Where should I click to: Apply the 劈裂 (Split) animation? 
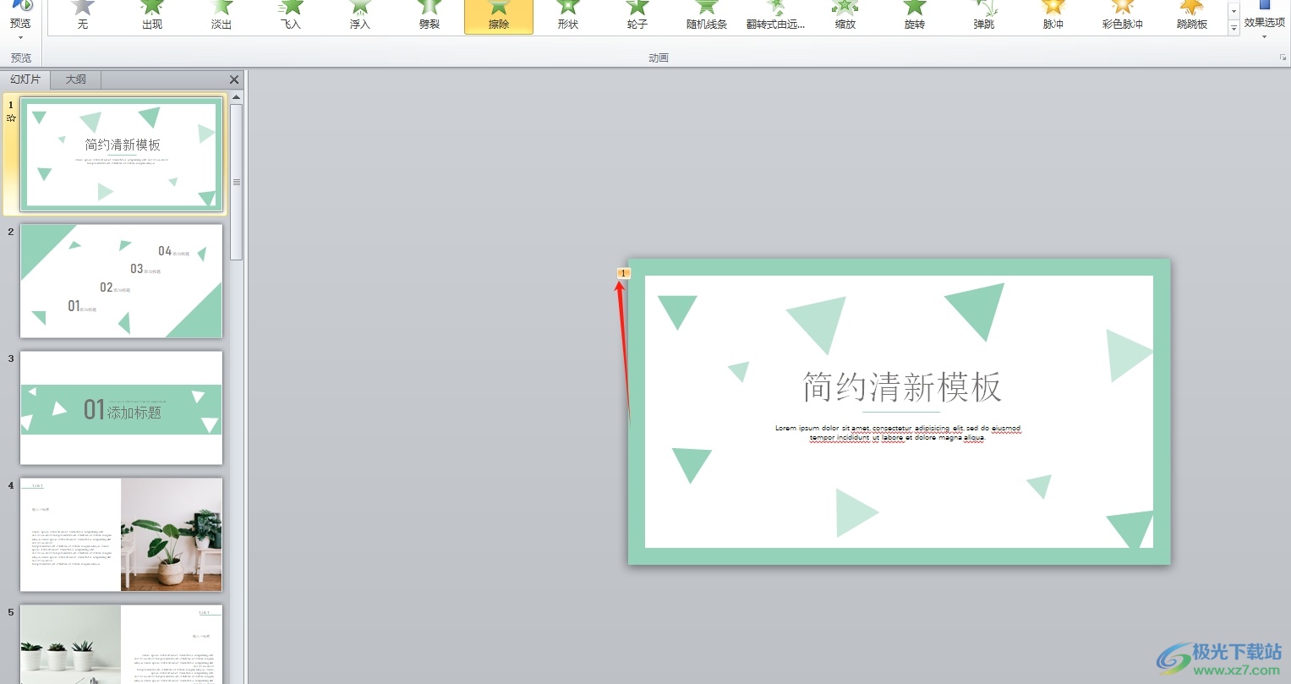coord(429,16)
